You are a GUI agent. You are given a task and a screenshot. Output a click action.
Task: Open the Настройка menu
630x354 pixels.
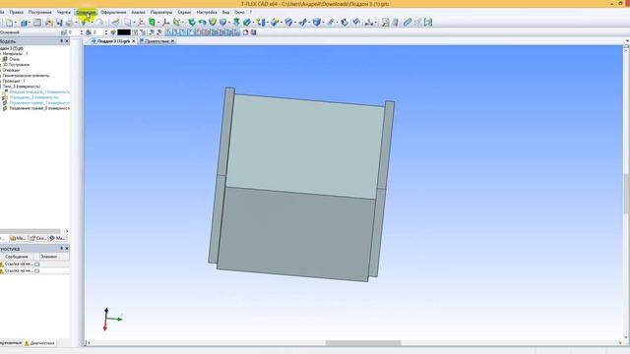click(x=207, y=13)
